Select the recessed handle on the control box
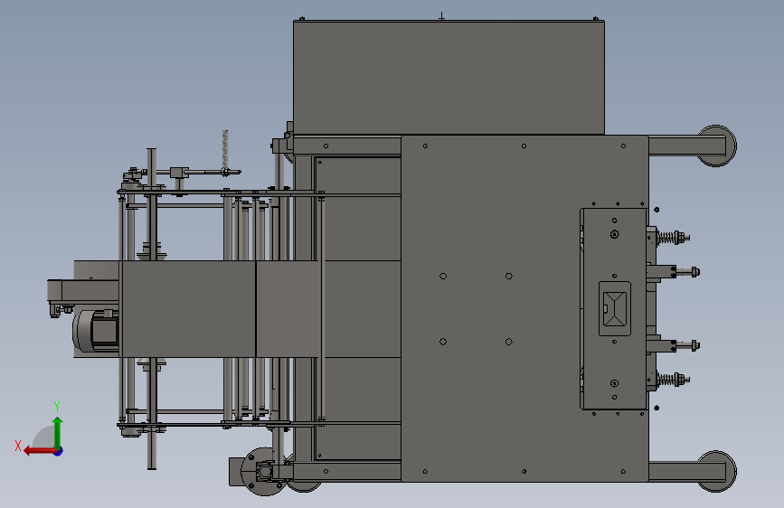 [615, 308]
